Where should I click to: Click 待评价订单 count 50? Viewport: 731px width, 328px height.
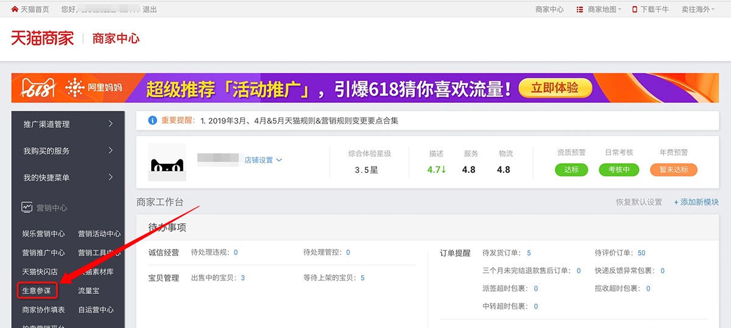click(x=641, y=253)
